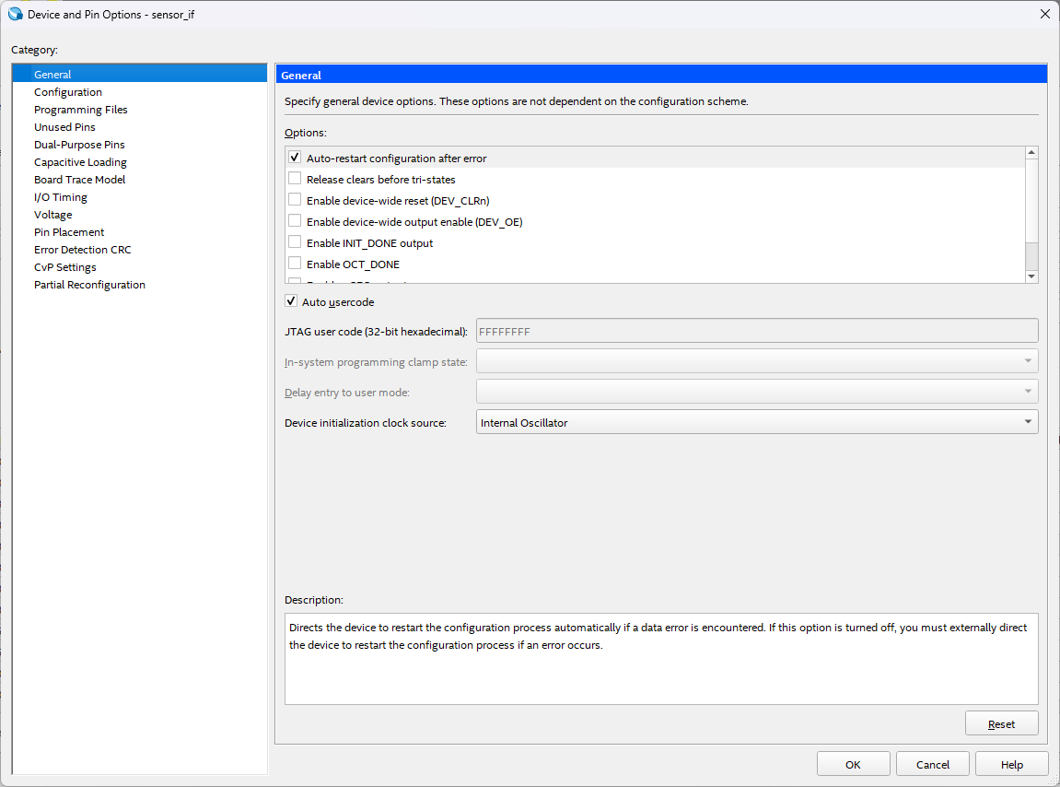Select the Voltage category

tap(52, 215)
